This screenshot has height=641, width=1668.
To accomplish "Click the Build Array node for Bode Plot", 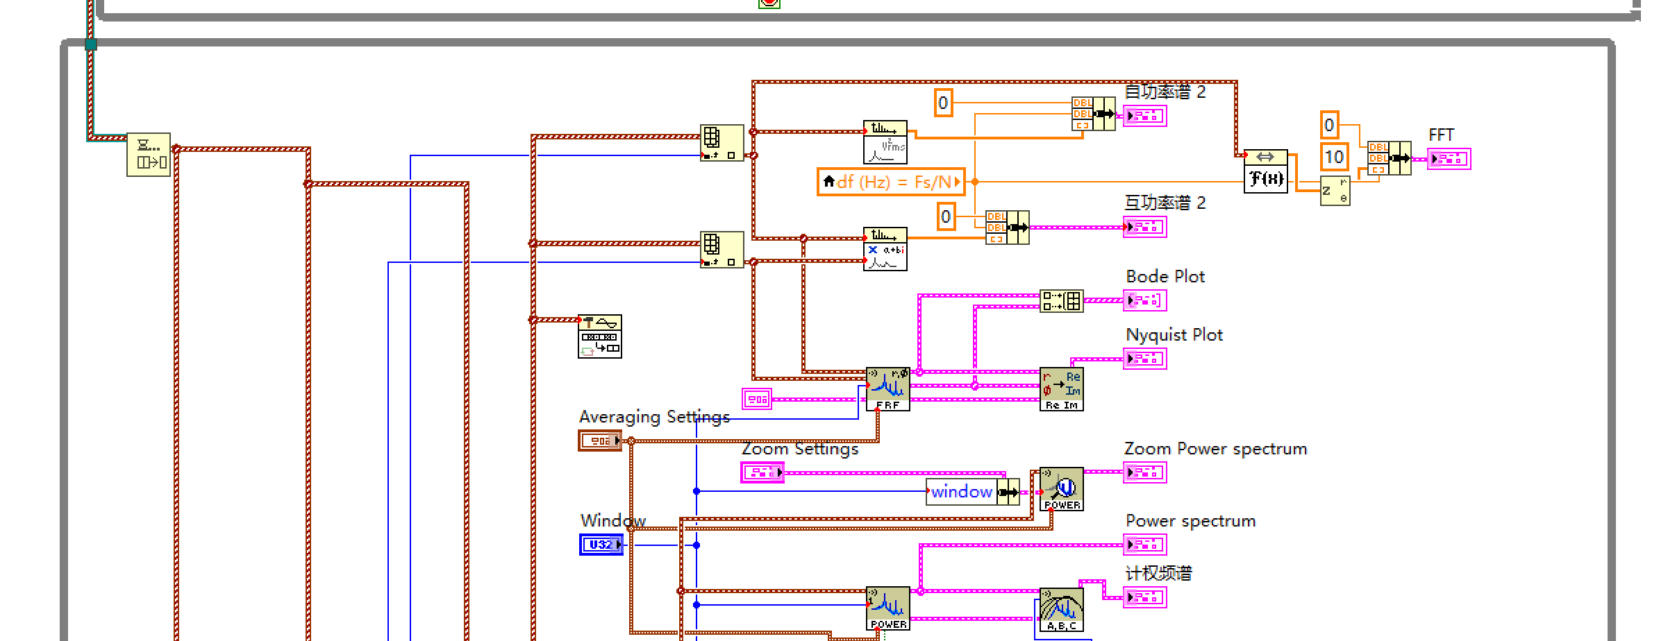I will [1062, 301].
